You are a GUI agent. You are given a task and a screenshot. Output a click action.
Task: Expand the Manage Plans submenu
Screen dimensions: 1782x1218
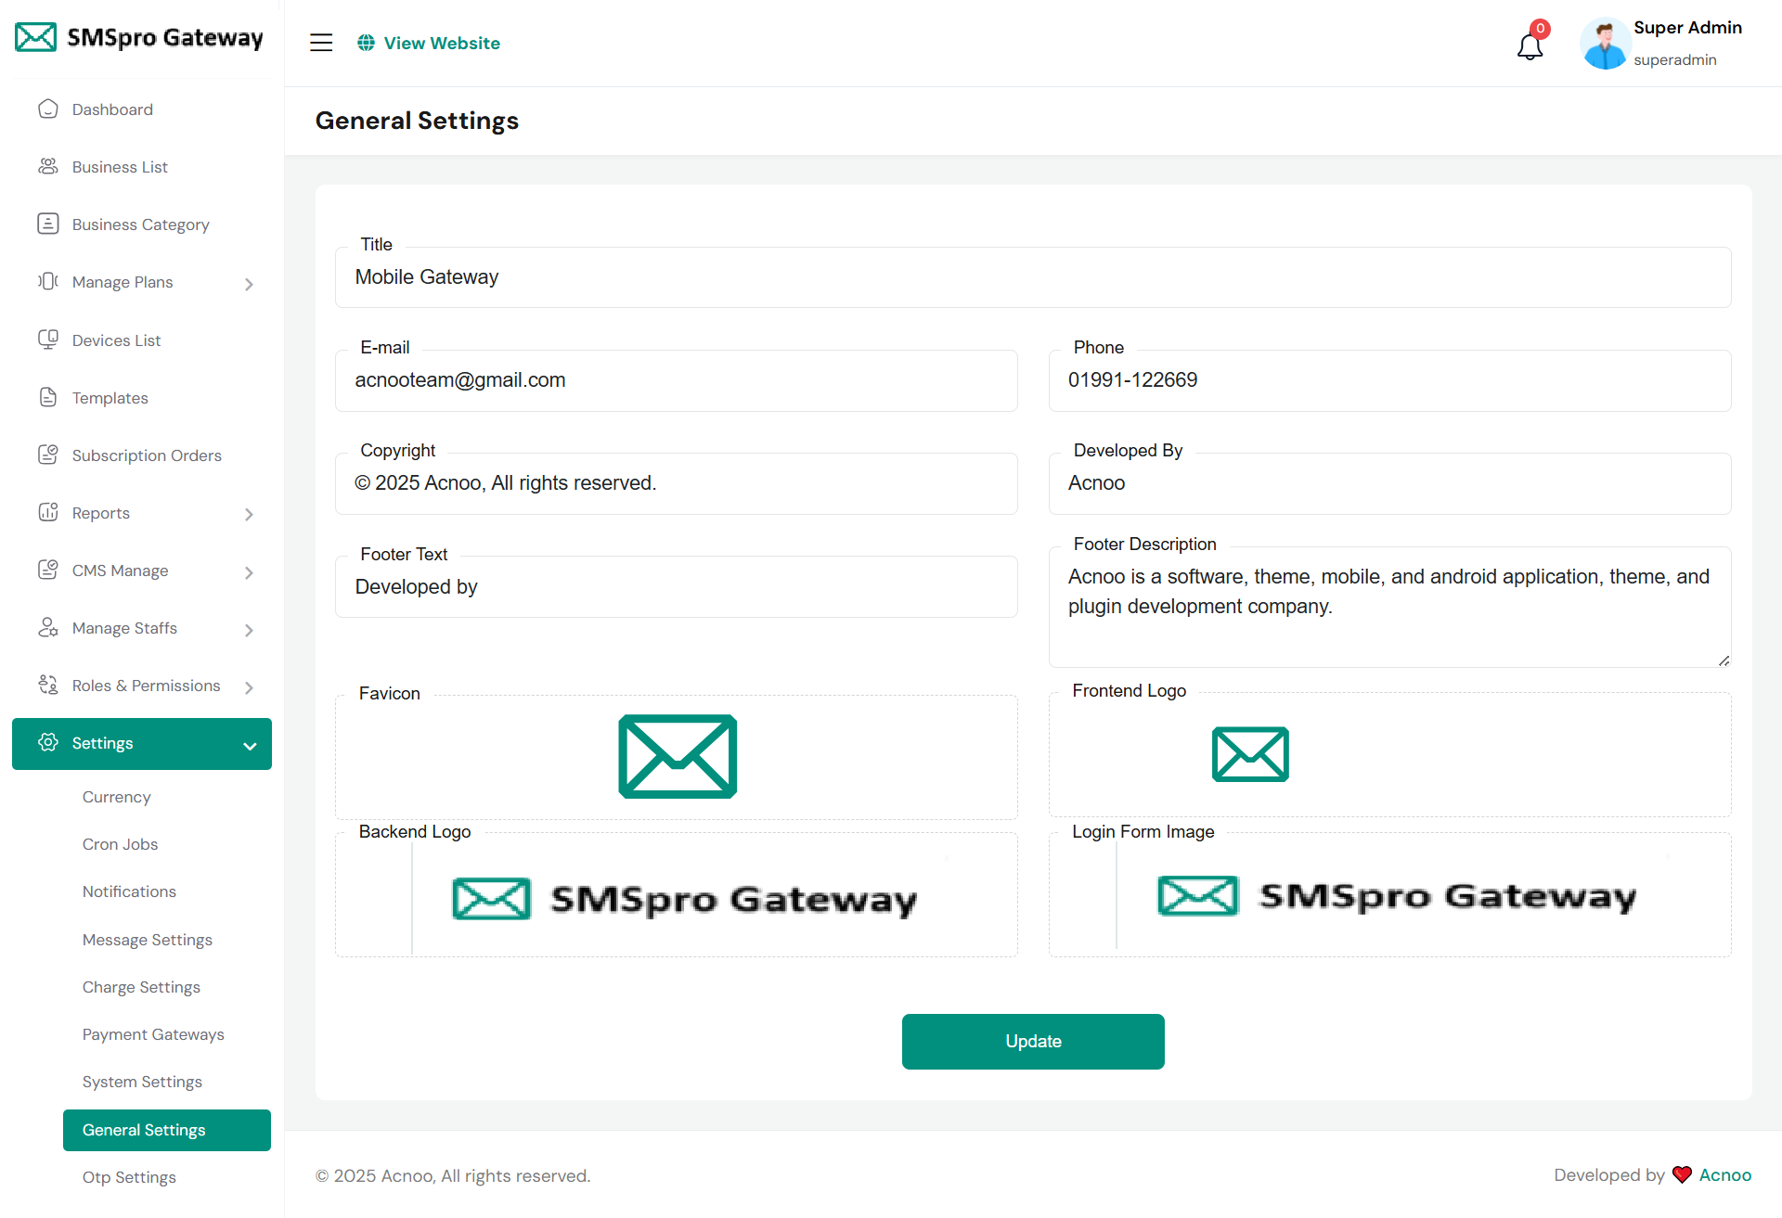click(249, 284)
